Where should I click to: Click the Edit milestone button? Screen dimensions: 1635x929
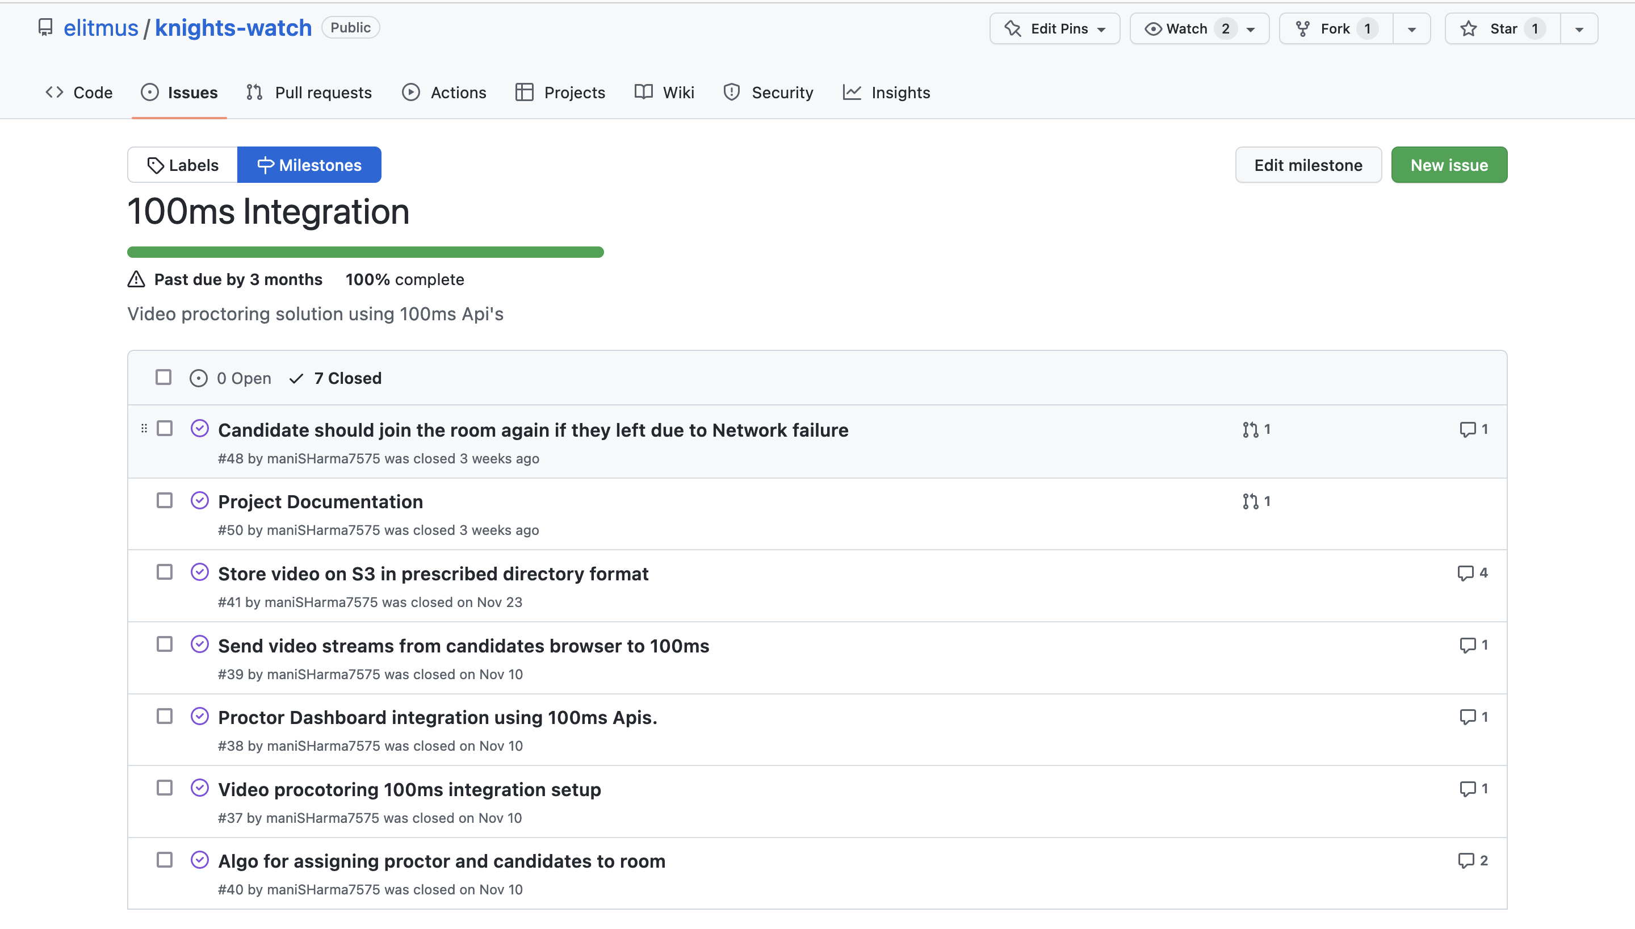tap(1308, 165)
